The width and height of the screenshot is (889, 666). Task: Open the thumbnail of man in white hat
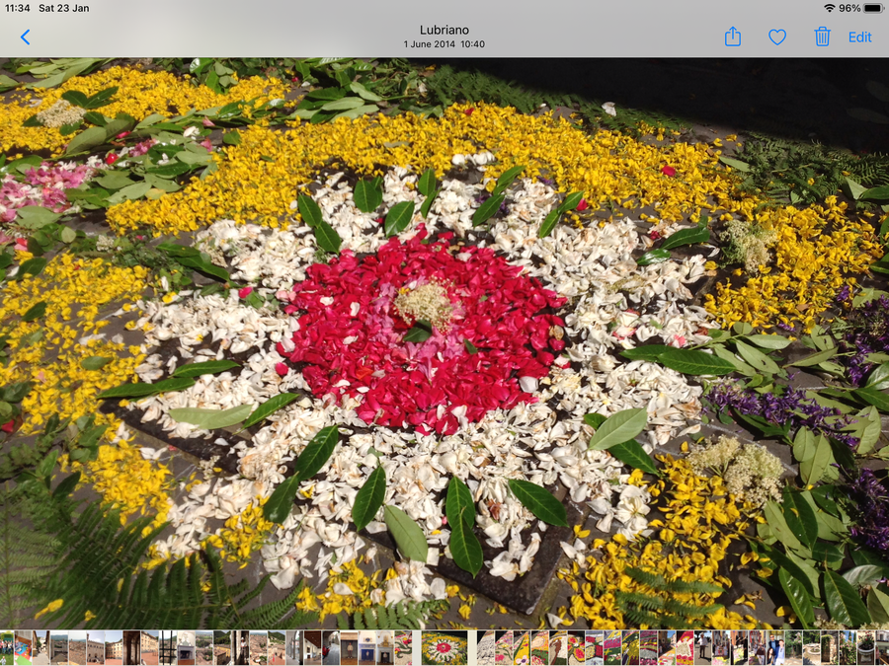click(242, 648)
